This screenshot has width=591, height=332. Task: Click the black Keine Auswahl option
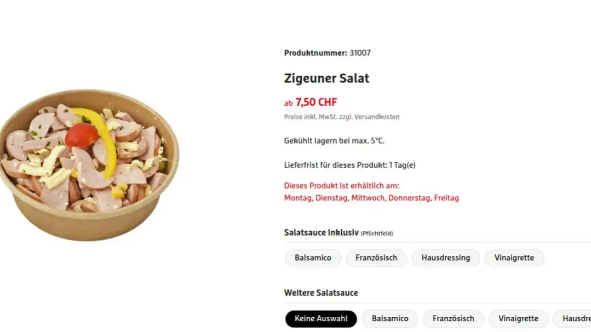coord(321,319)
